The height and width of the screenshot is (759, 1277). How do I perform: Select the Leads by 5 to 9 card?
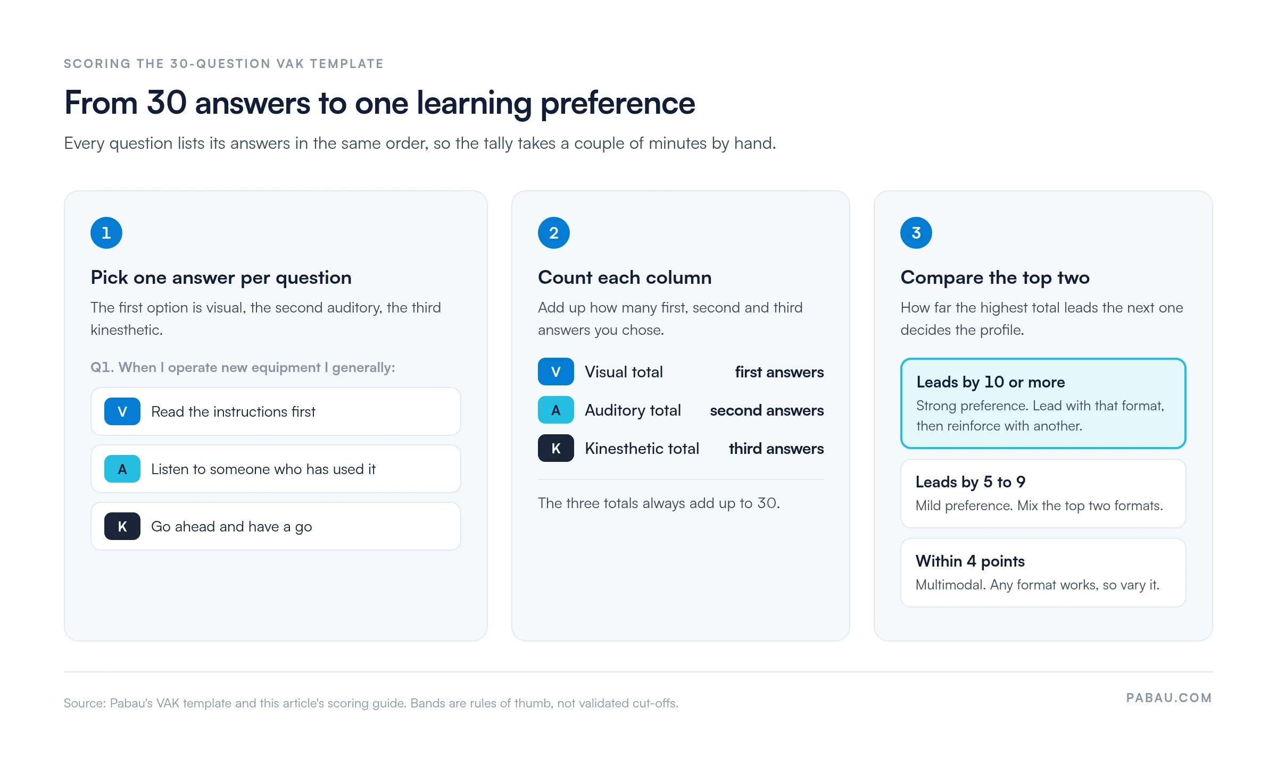pos(1043,493)
